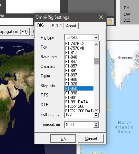Choose FT-817 in the rig list
Screen dimensions: 139x154
[79, 53]
